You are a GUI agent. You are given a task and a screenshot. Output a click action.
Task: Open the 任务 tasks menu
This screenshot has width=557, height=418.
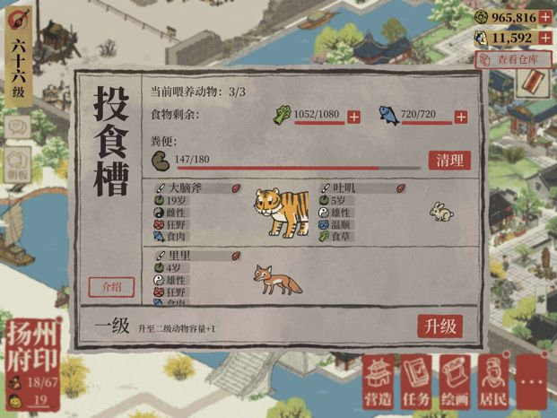[416, 382]
